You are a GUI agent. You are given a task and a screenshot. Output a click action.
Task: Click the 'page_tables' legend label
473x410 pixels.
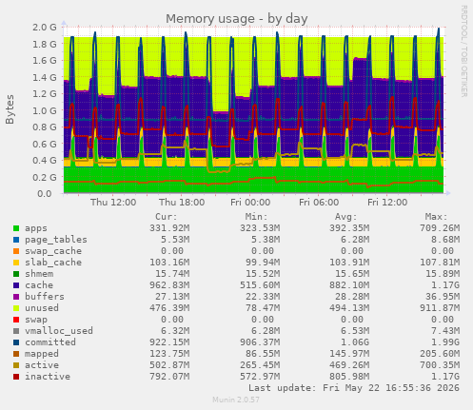pos(56,240)
